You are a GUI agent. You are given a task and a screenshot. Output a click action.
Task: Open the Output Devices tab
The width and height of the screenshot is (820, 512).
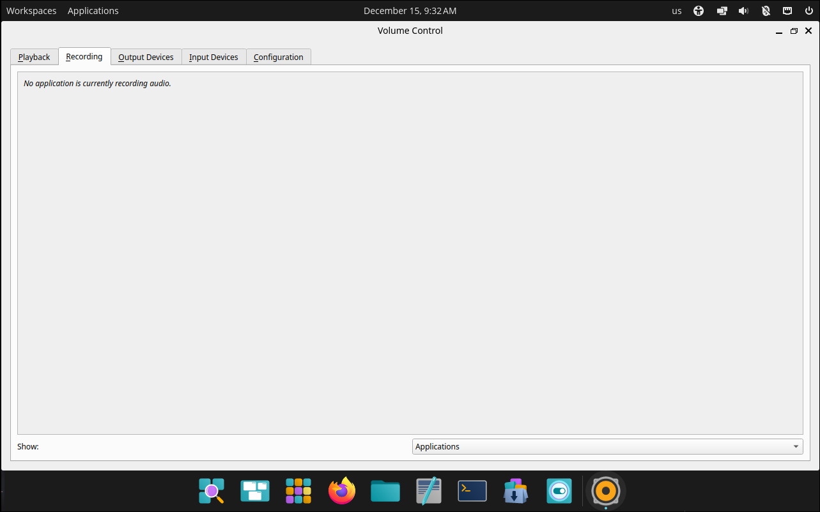[146, 57]
